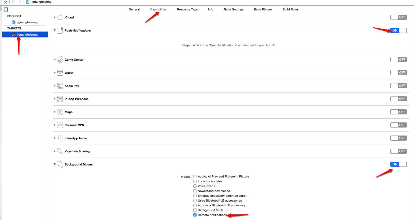Screen dimensions: 414x220
Task: Select the Capabilities tab
Action: (158, 9)
